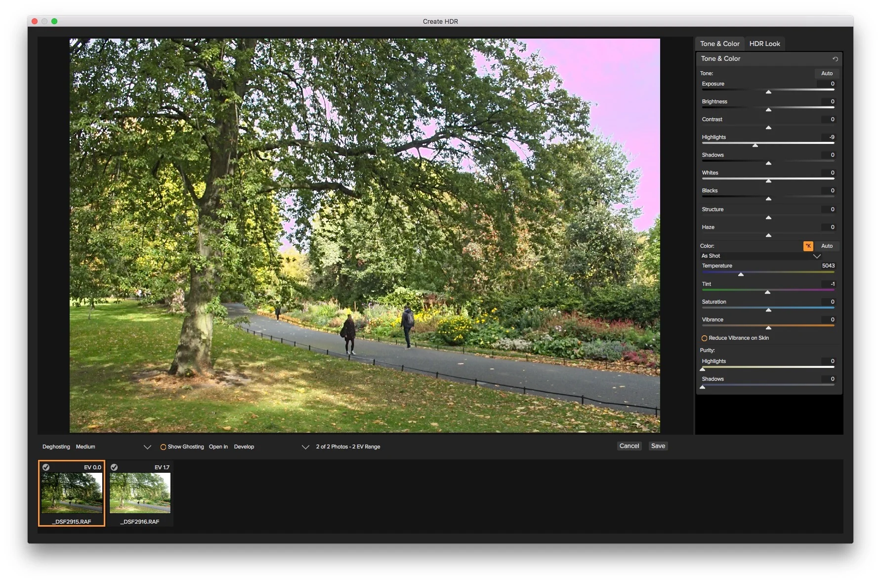Click the Contrast value field
The width and height of the screenshot is (881, 583).
[829, 119]
